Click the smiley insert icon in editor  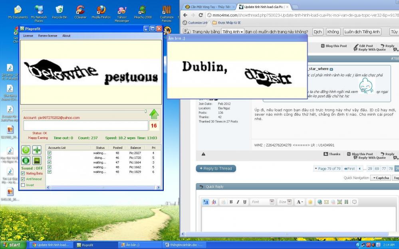[x=310, y=202]
